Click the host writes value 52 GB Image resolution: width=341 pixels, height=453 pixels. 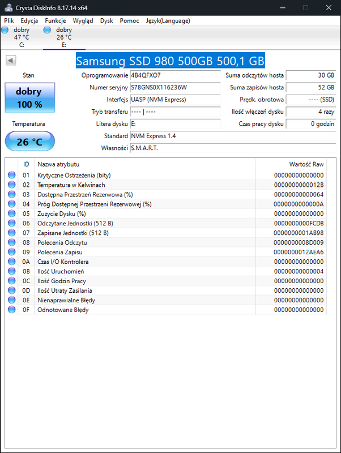311,88
